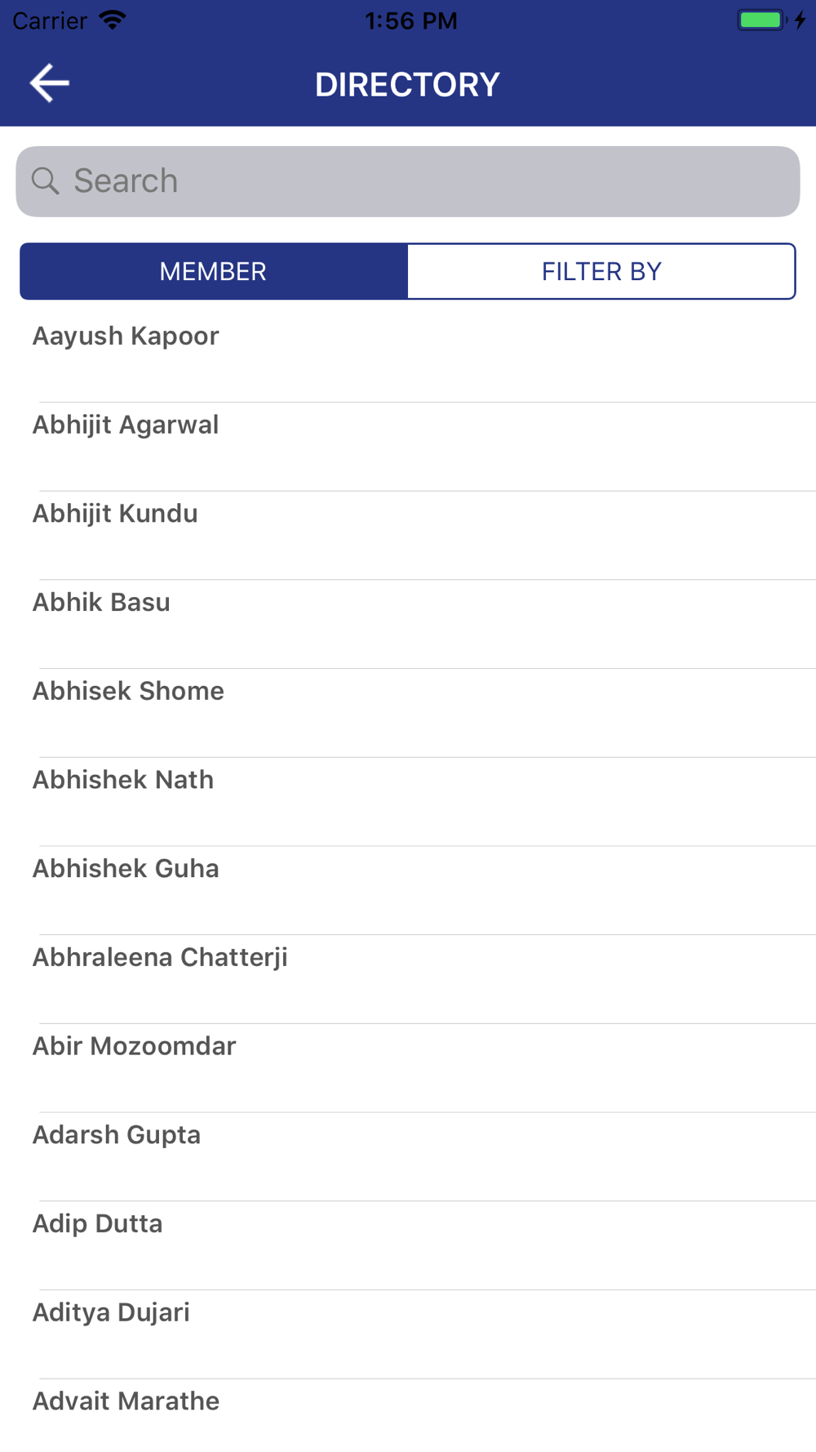Open Aayush Kapoor's entry
Image resolution: width=816 pixels, height=1452 pixels.
pyautogui.click(x=408, y=358)
